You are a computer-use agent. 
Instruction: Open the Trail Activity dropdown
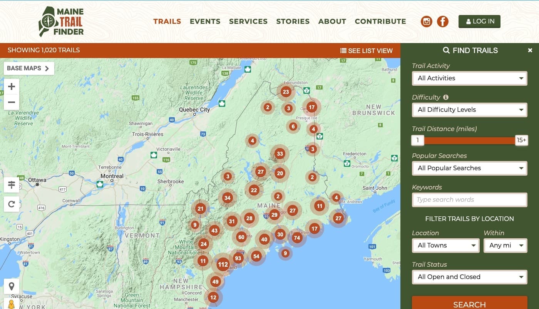click(x=469, y=78)
